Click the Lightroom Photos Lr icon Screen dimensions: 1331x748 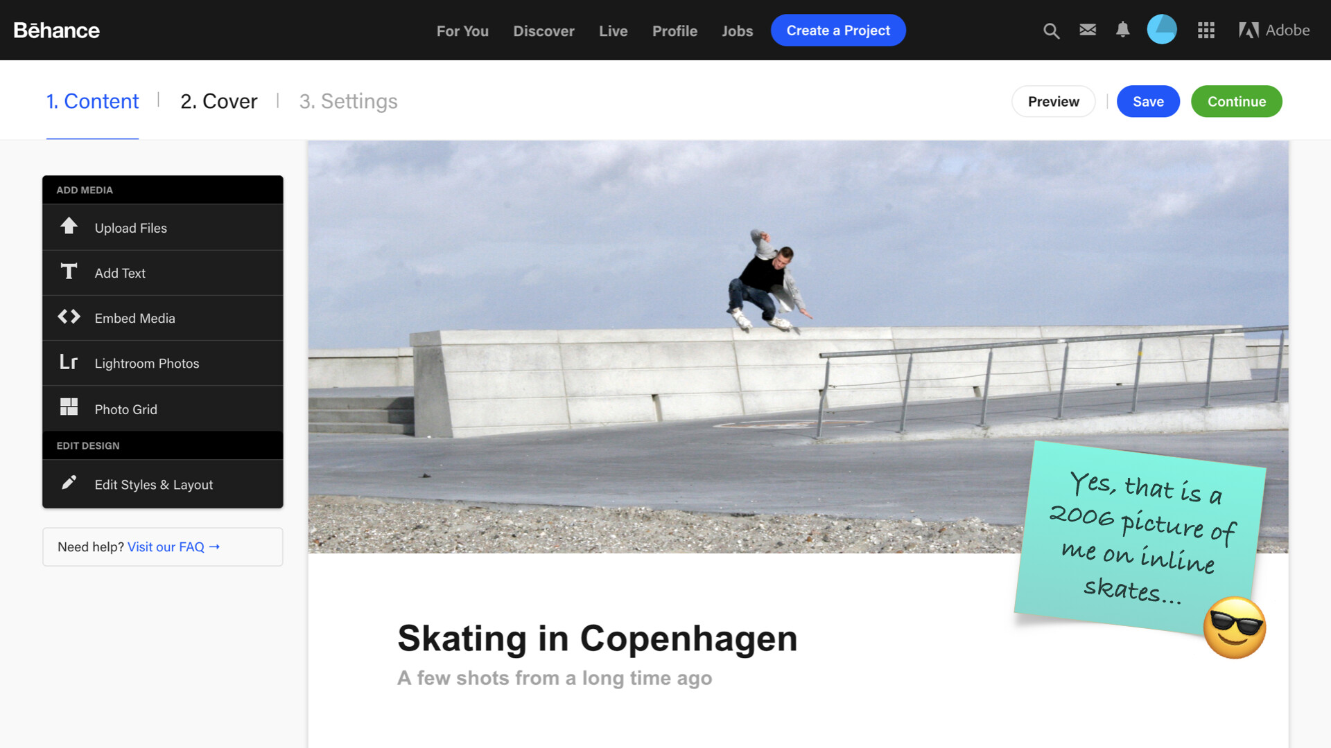click(69, 362)
